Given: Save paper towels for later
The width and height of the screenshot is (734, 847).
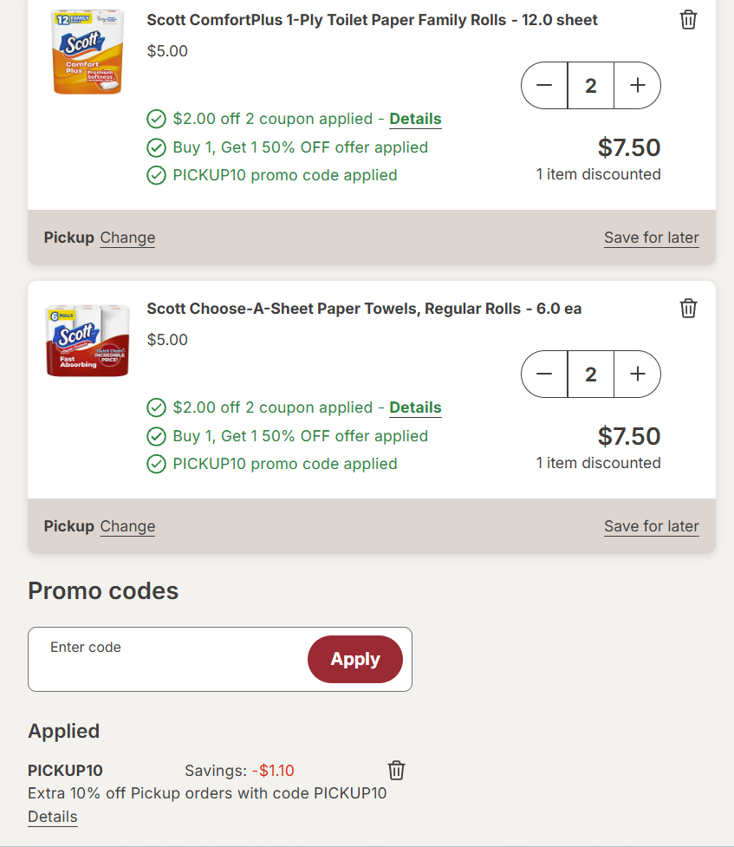Looking at the screenshot, I should point(651,526).
